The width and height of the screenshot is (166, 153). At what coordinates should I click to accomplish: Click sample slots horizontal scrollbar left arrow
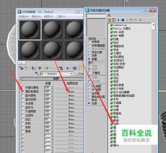(x=20, y=63)
